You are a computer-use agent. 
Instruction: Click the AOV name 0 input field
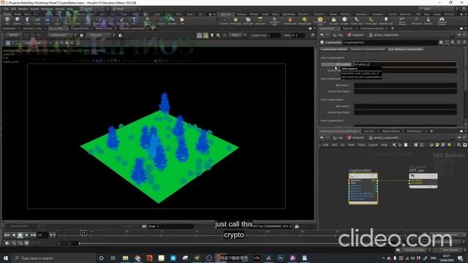pyautogui.click(x=405, y=64)
